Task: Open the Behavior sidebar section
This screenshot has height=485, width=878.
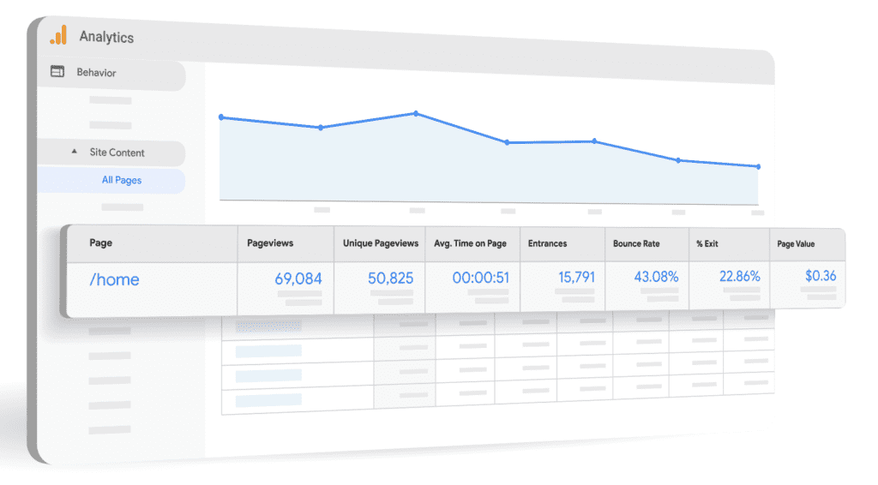Action: (96, 73)
